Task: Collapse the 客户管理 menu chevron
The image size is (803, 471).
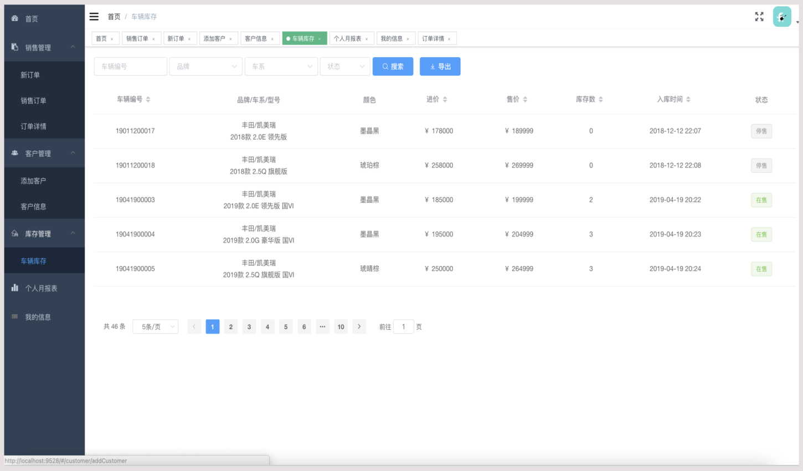Action: (73, 153)
